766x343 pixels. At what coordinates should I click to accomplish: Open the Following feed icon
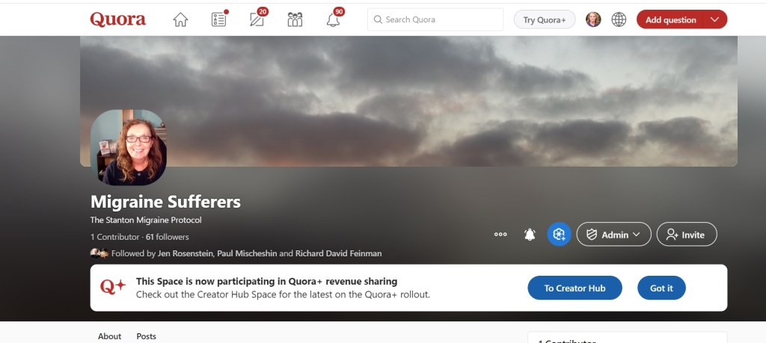point(219,20)
